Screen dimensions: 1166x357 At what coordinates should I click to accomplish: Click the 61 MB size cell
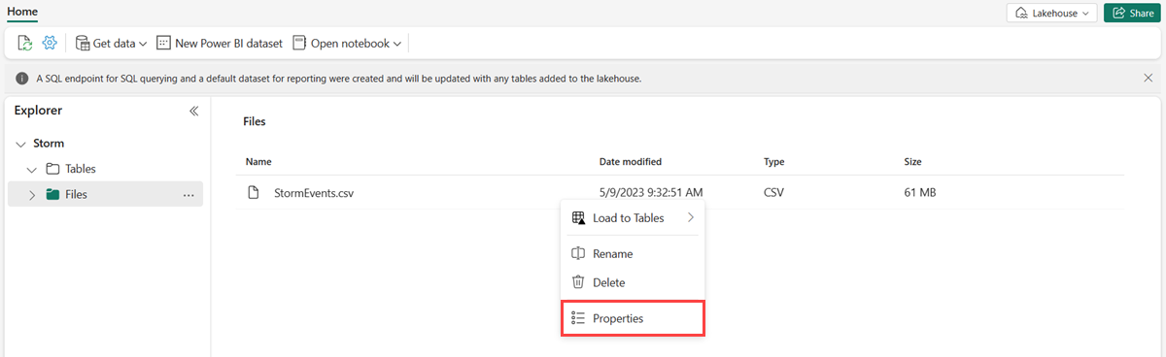tap(920, 193)
